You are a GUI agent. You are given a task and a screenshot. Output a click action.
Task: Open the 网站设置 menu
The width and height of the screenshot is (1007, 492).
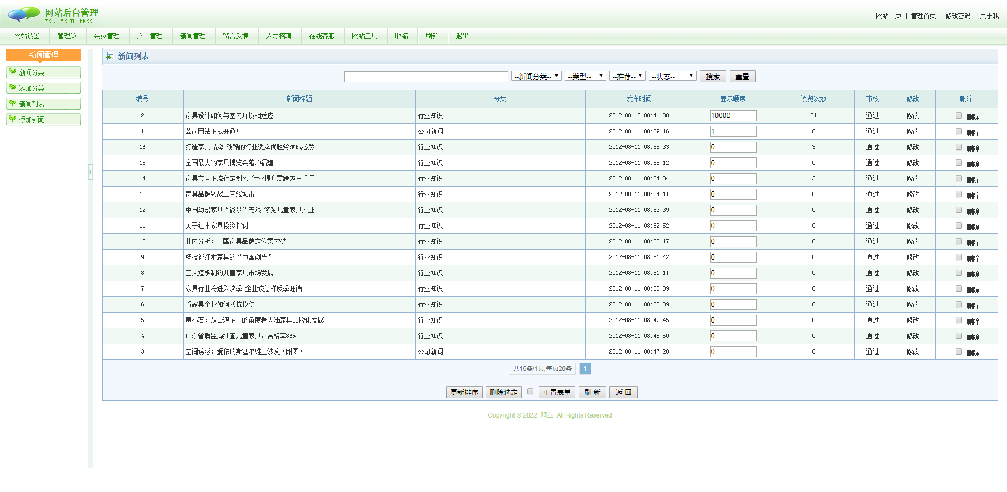coord(27,36)
